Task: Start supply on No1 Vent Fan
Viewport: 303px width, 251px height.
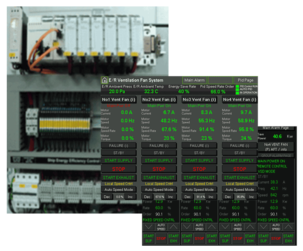Action: pyautogui.click(x=119, y=161)
